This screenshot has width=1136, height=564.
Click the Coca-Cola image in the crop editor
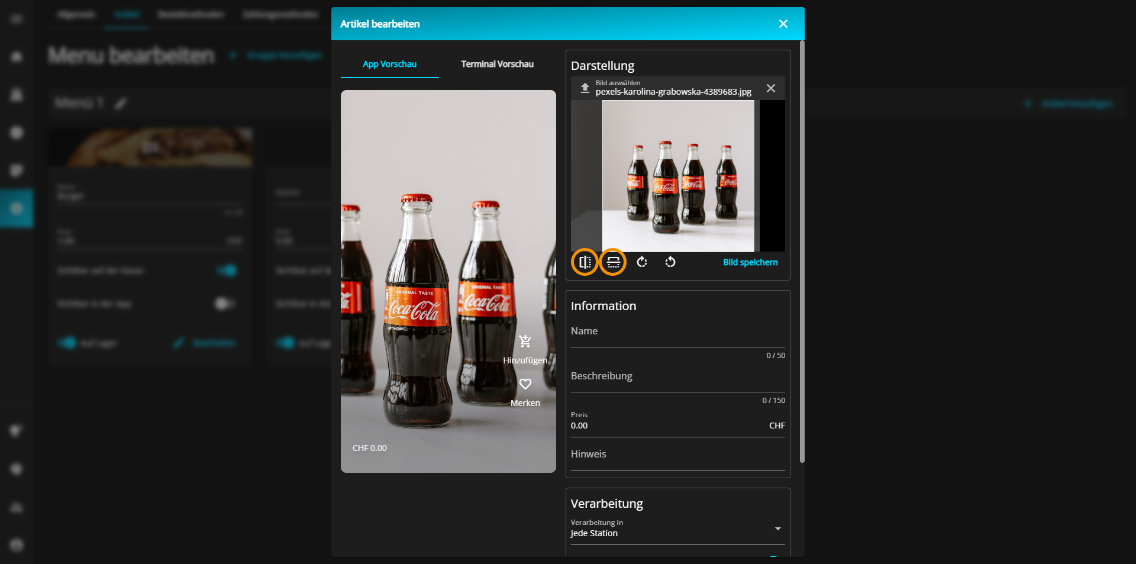(x=678, y=176)
